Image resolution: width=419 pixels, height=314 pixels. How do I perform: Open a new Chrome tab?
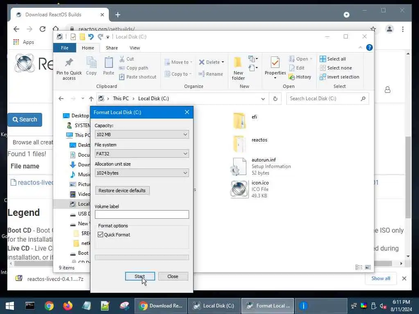click(117, 15)
